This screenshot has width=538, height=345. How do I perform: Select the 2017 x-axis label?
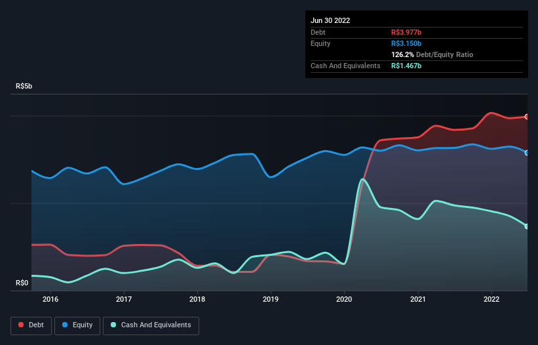click(x=124, y=299)
